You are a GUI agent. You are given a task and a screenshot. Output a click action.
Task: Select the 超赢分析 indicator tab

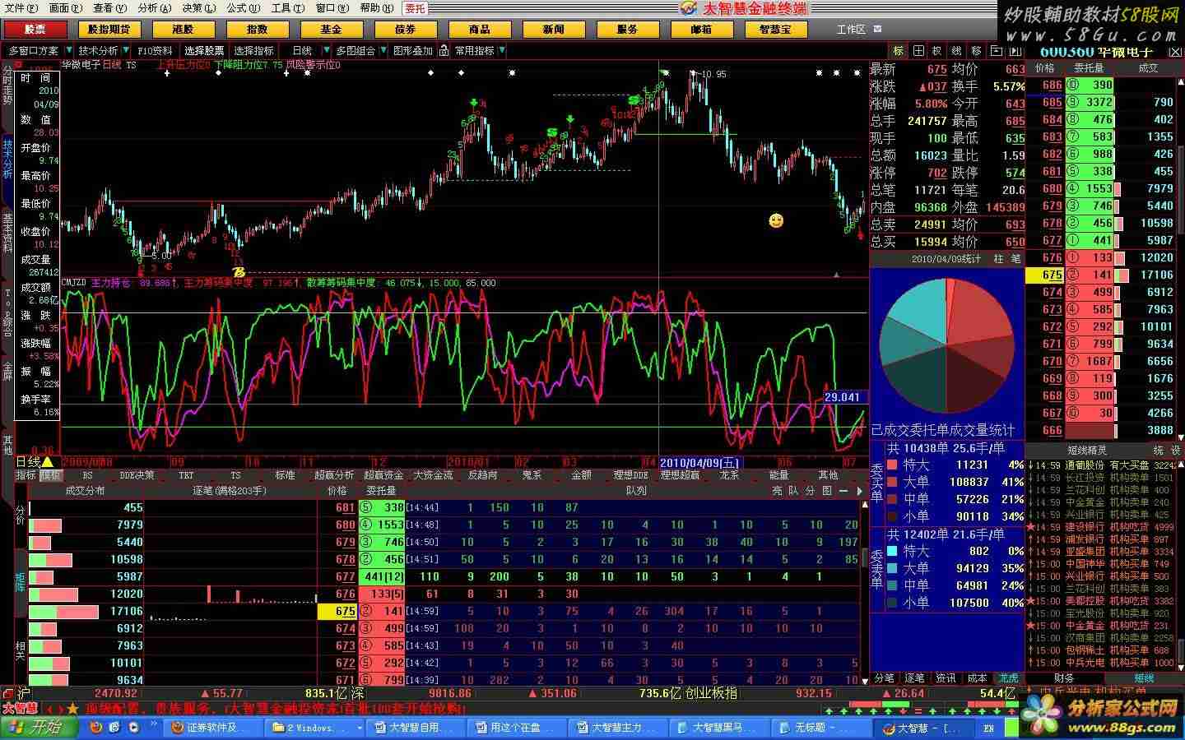point(334,475)
